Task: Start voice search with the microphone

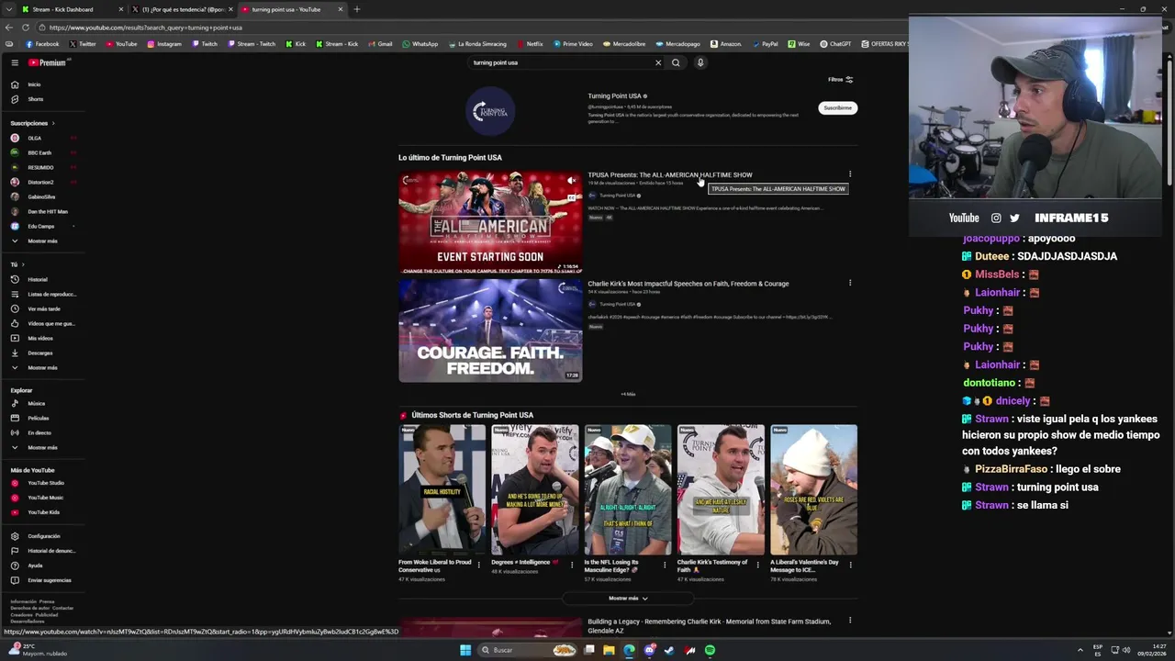Action: (x=699, y=62)
